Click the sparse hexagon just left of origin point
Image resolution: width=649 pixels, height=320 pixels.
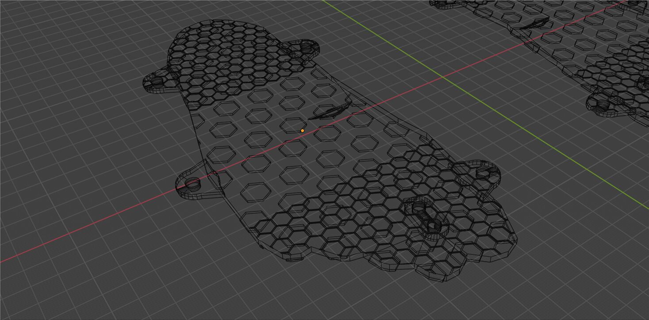pos(290,125)
